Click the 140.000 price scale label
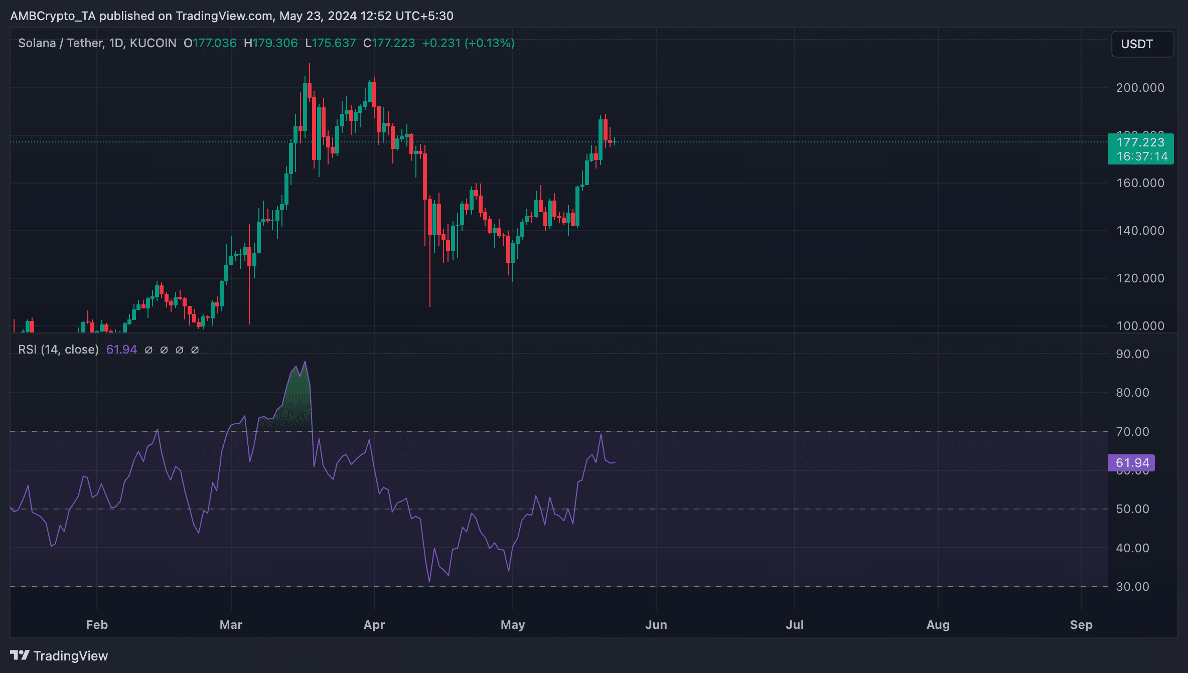Screen dimensions: 1188x673 coord(1140,231)
